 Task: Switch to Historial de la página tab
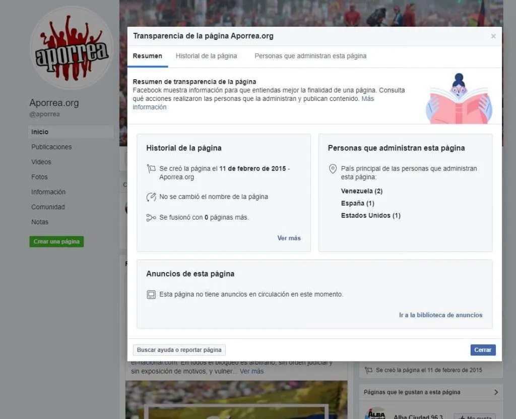tap(206, 56)
